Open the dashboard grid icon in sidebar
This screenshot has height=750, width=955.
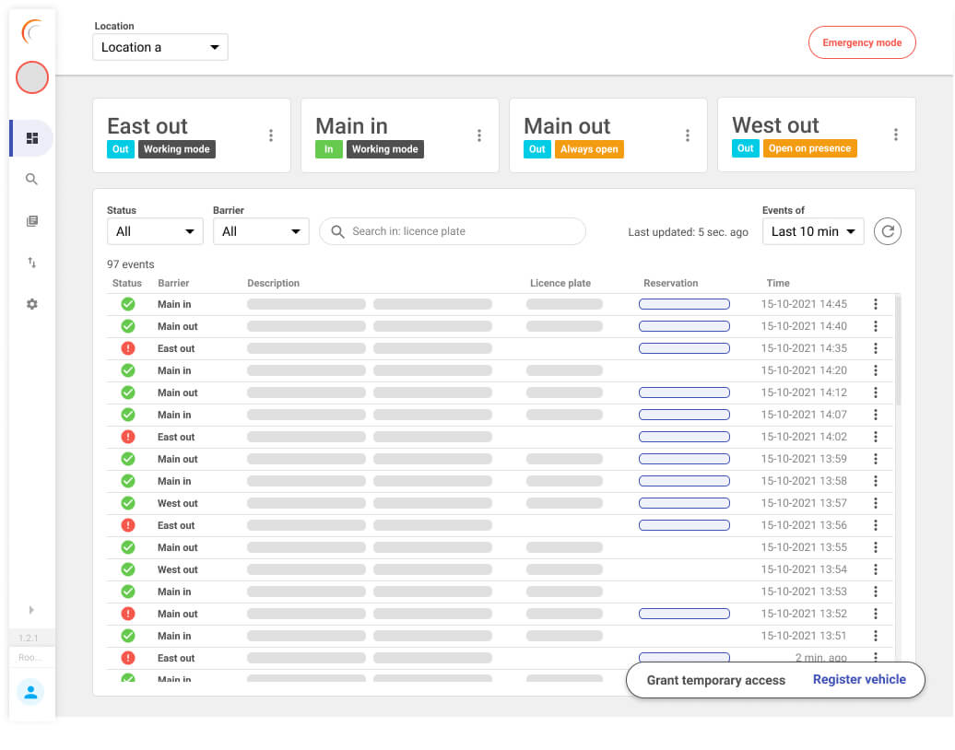pyautogui.click(x=31, y=137)
